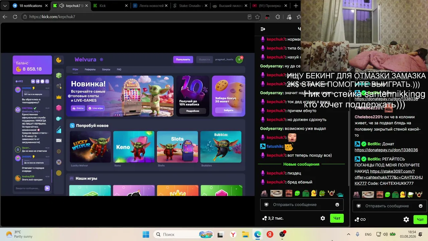Insert the yellow duck emote in left chat

pyautogui.click(x=314, y=193)
